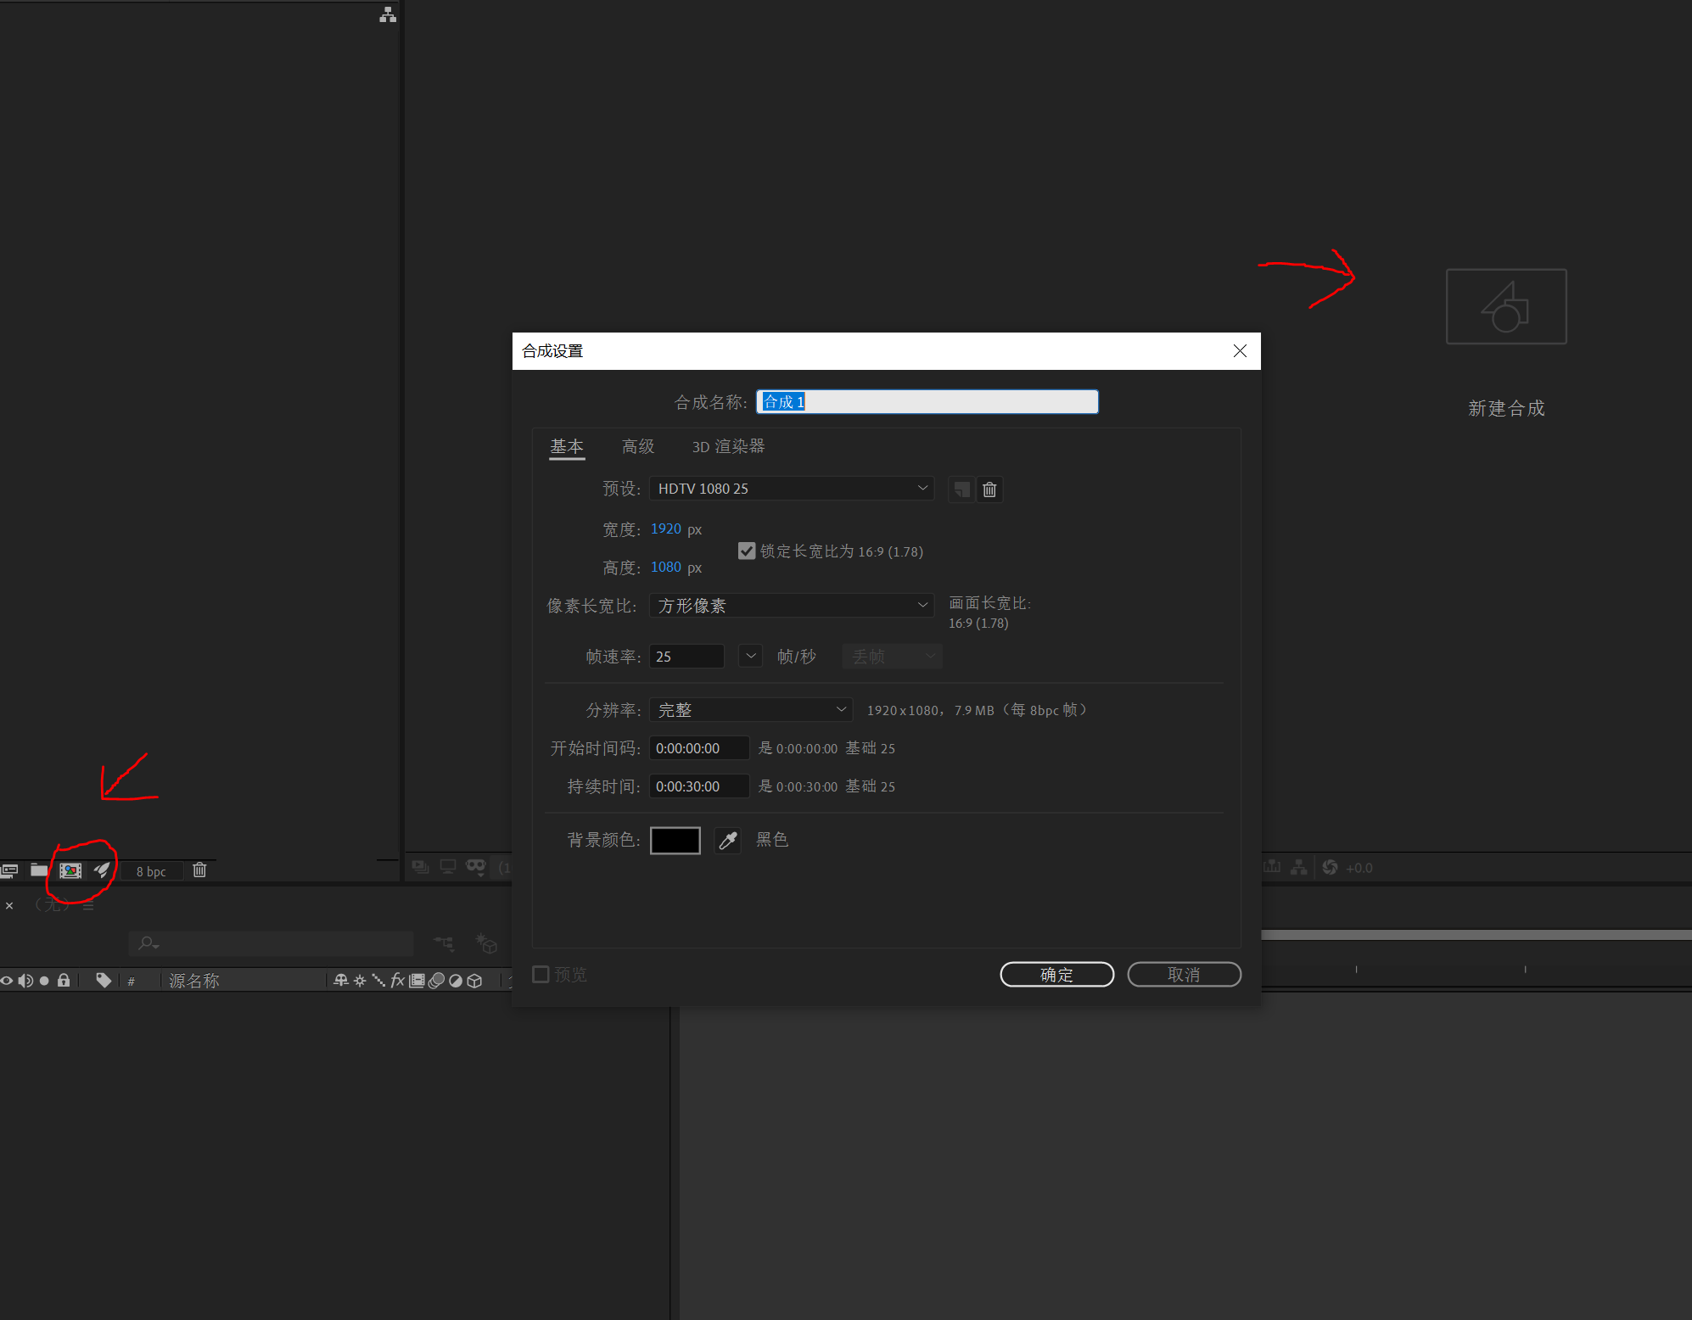
Task: Click the solo dot column icon
Action: pyautogui.click(x=44, y=981)
